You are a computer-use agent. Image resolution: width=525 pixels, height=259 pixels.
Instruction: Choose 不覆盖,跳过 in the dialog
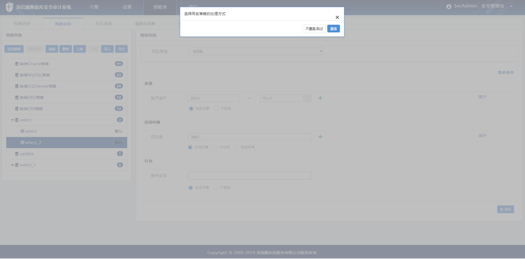314,29
